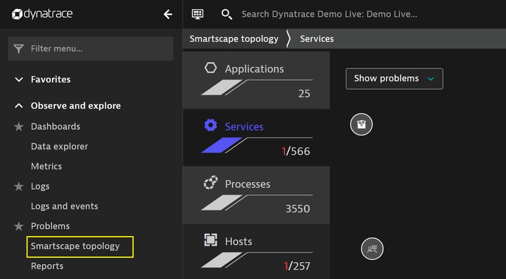This screenshot has height=279, width=506.
Task: Click the Dynatrace logo
Action: (43, 14)
